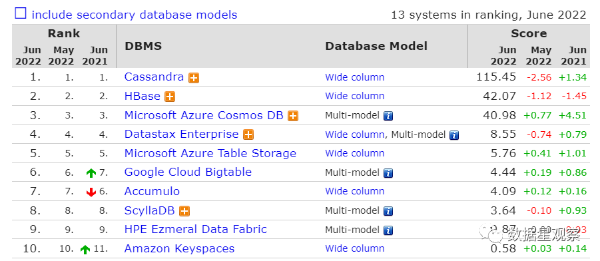Click plus icon beside Datastax Enterprise
Viewport: 600px width, 261px height.
click(x=249, y=134)
